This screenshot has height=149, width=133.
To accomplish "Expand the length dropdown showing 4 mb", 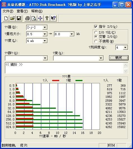I will 45,41.
